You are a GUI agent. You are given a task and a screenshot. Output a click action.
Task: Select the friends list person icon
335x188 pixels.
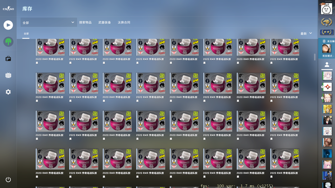pos(327,65)
